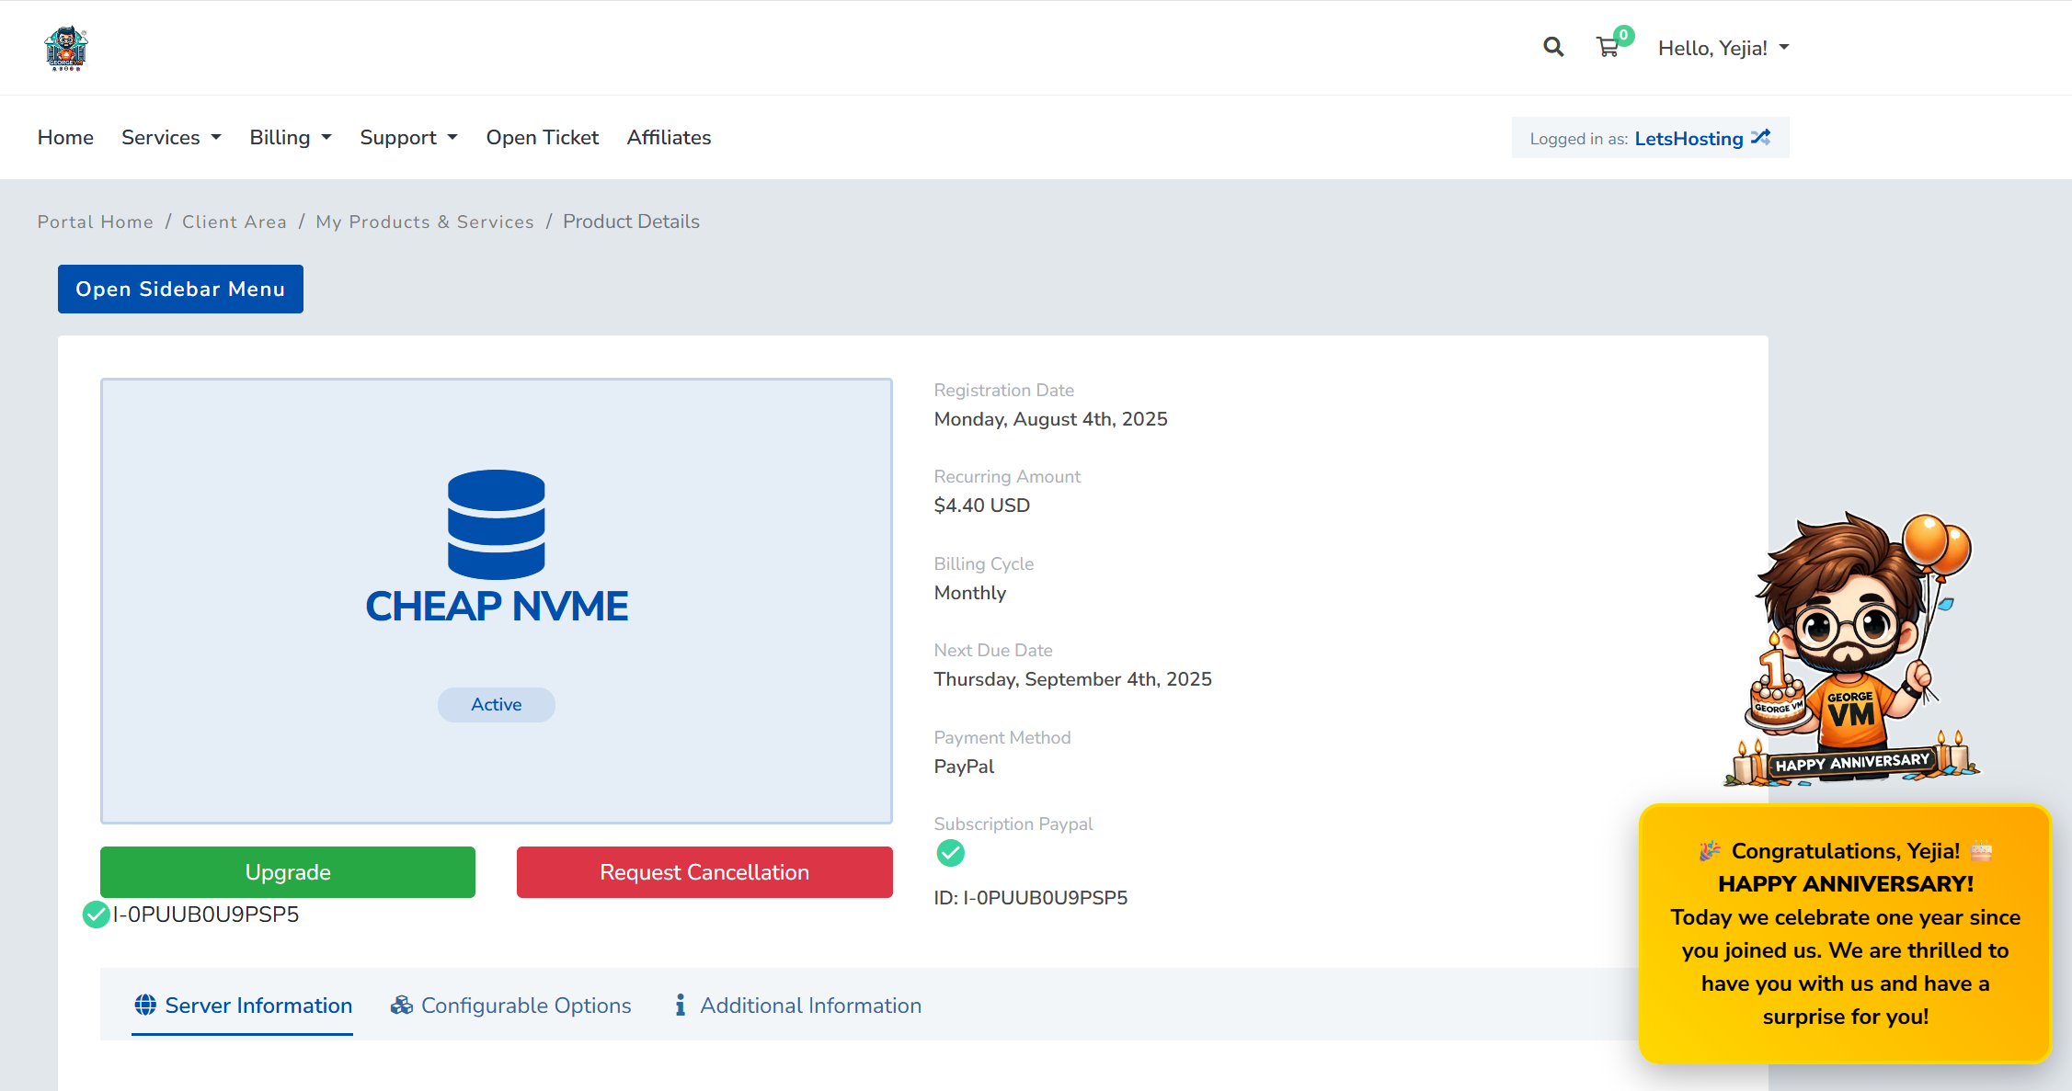The width and height of the screenshot is (2072, 1091).
Task: Click the info icon on Additional Information tab
Action: [681, 1005]
